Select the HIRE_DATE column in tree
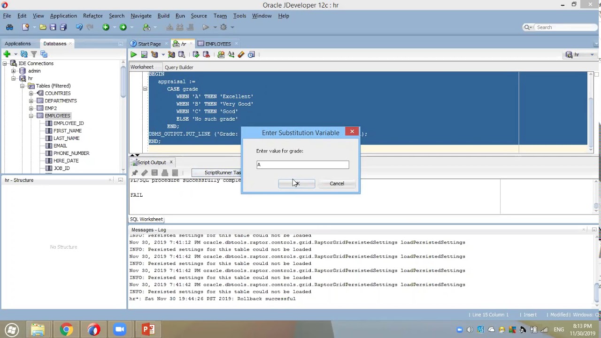 66,161
